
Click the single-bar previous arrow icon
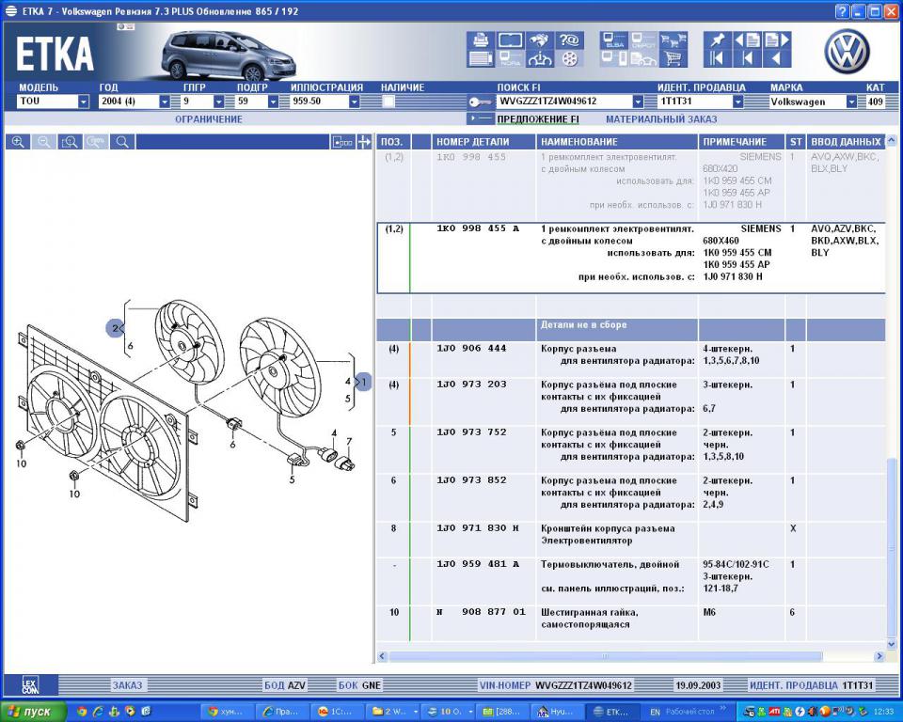(x=747, y=58)
